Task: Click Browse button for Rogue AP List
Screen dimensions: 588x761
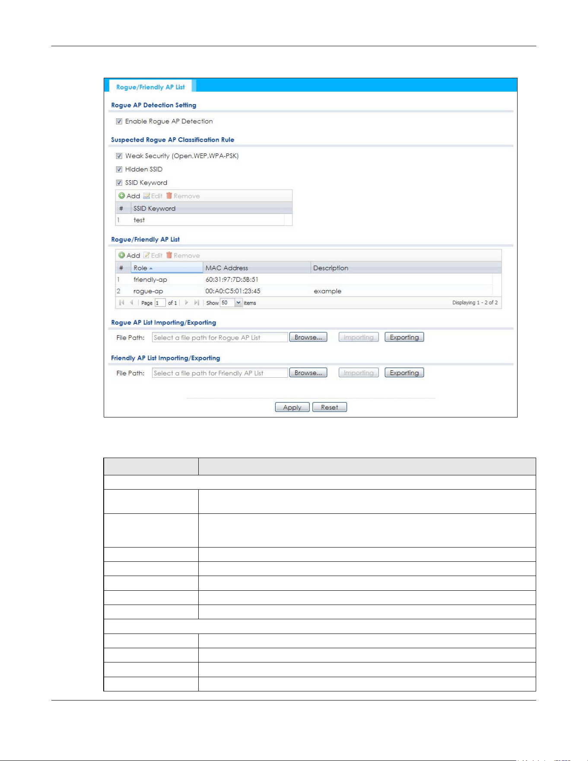Action: 308,337
